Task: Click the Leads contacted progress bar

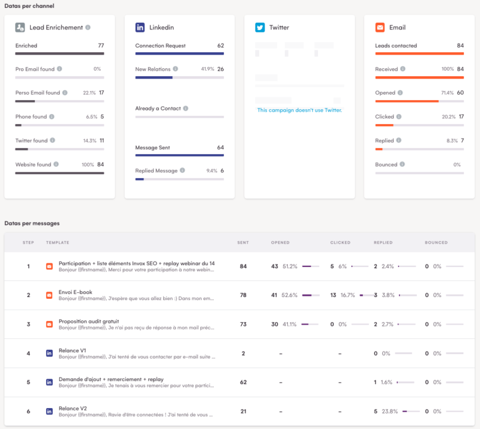Action: pyautogui.click(x=419, y=53)
